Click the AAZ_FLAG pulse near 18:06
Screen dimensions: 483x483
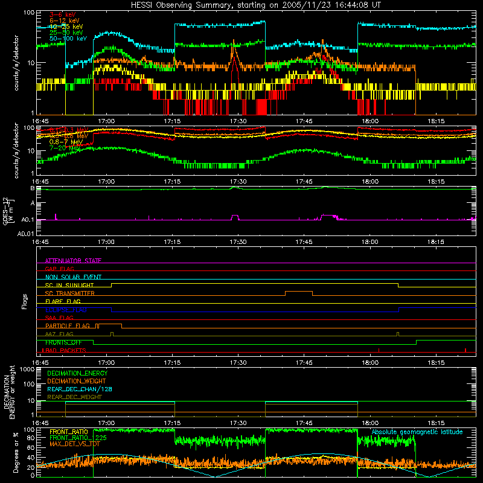[398, 334]
